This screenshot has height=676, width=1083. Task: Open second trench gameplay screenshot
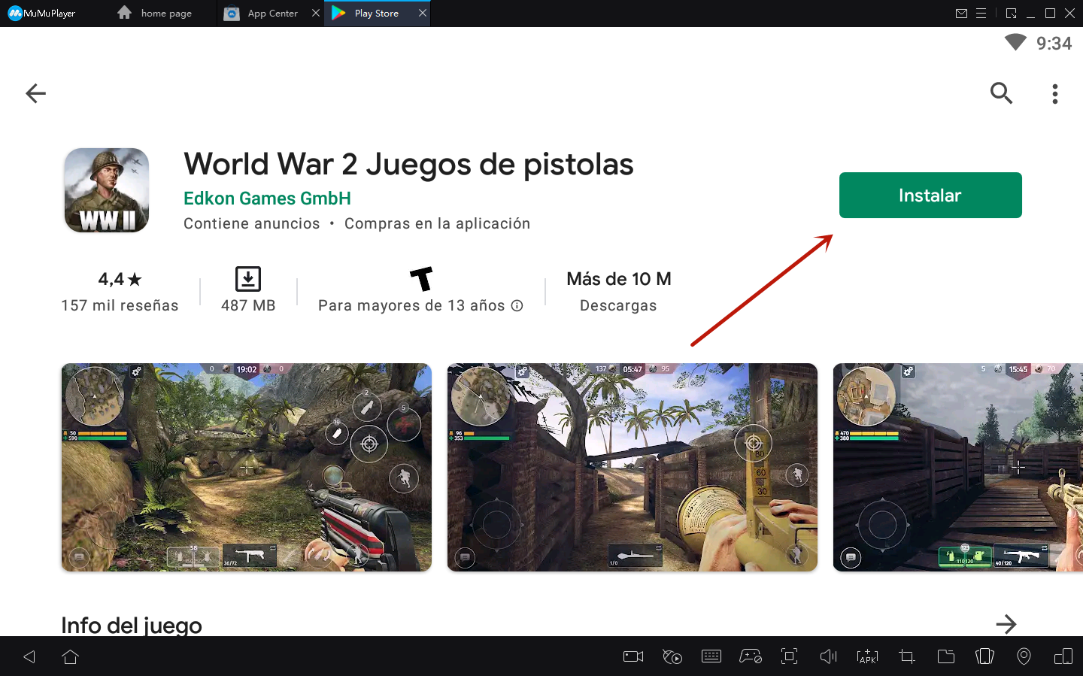click(633, 467)
